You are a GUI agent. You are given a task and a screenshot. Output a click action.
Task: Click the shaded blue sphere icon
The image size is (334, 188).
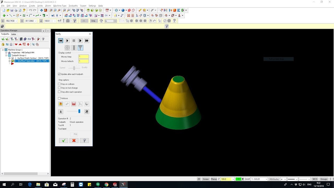[x=123, y=10]
